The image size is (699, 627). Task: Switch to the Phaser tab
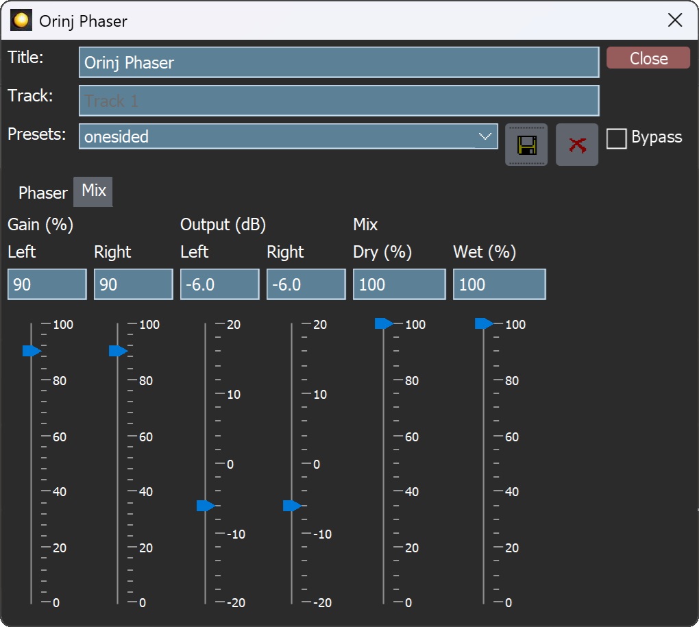42,193
